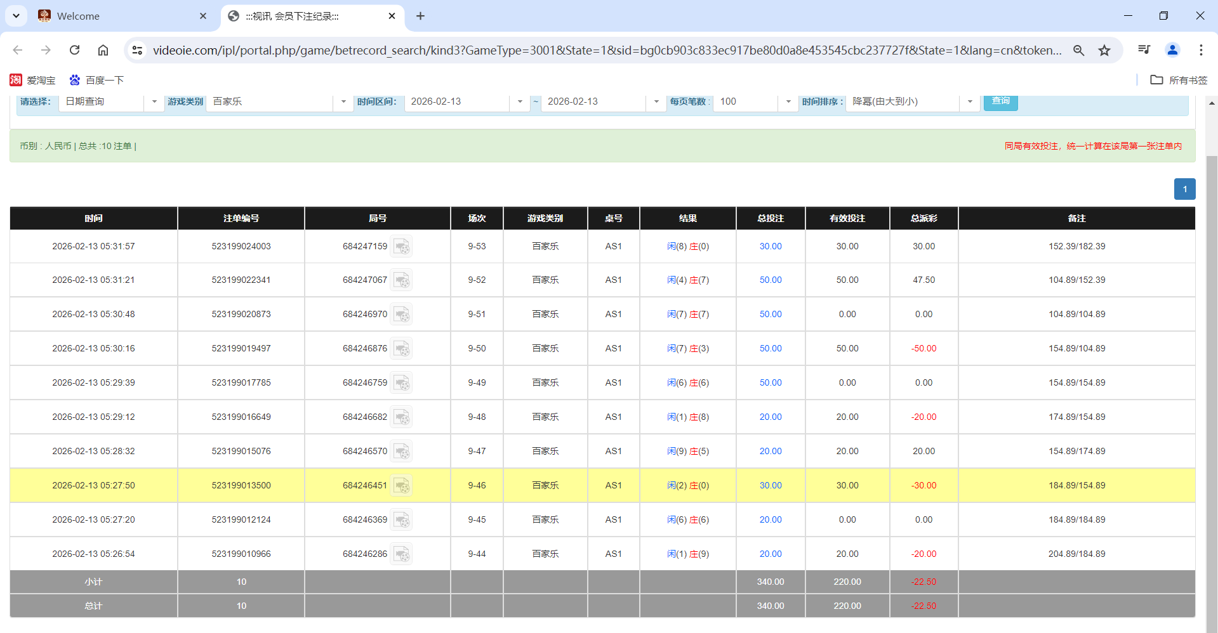Image resolution: width=1218 pixels, height=633 pixels.
Task: Open the 游戏类别 百家乐 dropdown
Action: (x=343, y=101)
